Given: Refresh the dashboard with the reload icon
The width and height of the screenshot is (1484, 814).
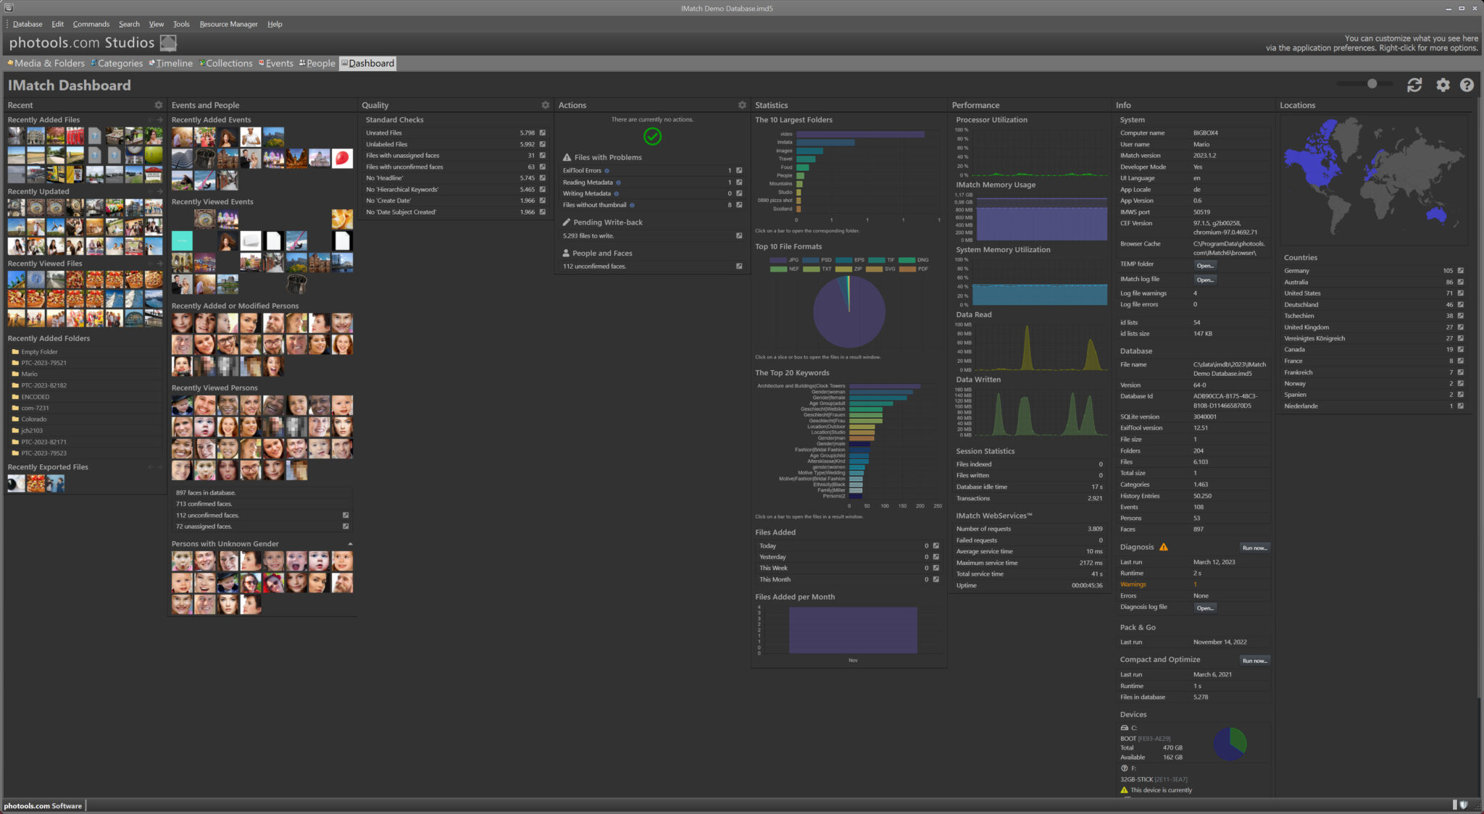Looking at the screenshot, I should point(1414,85).
